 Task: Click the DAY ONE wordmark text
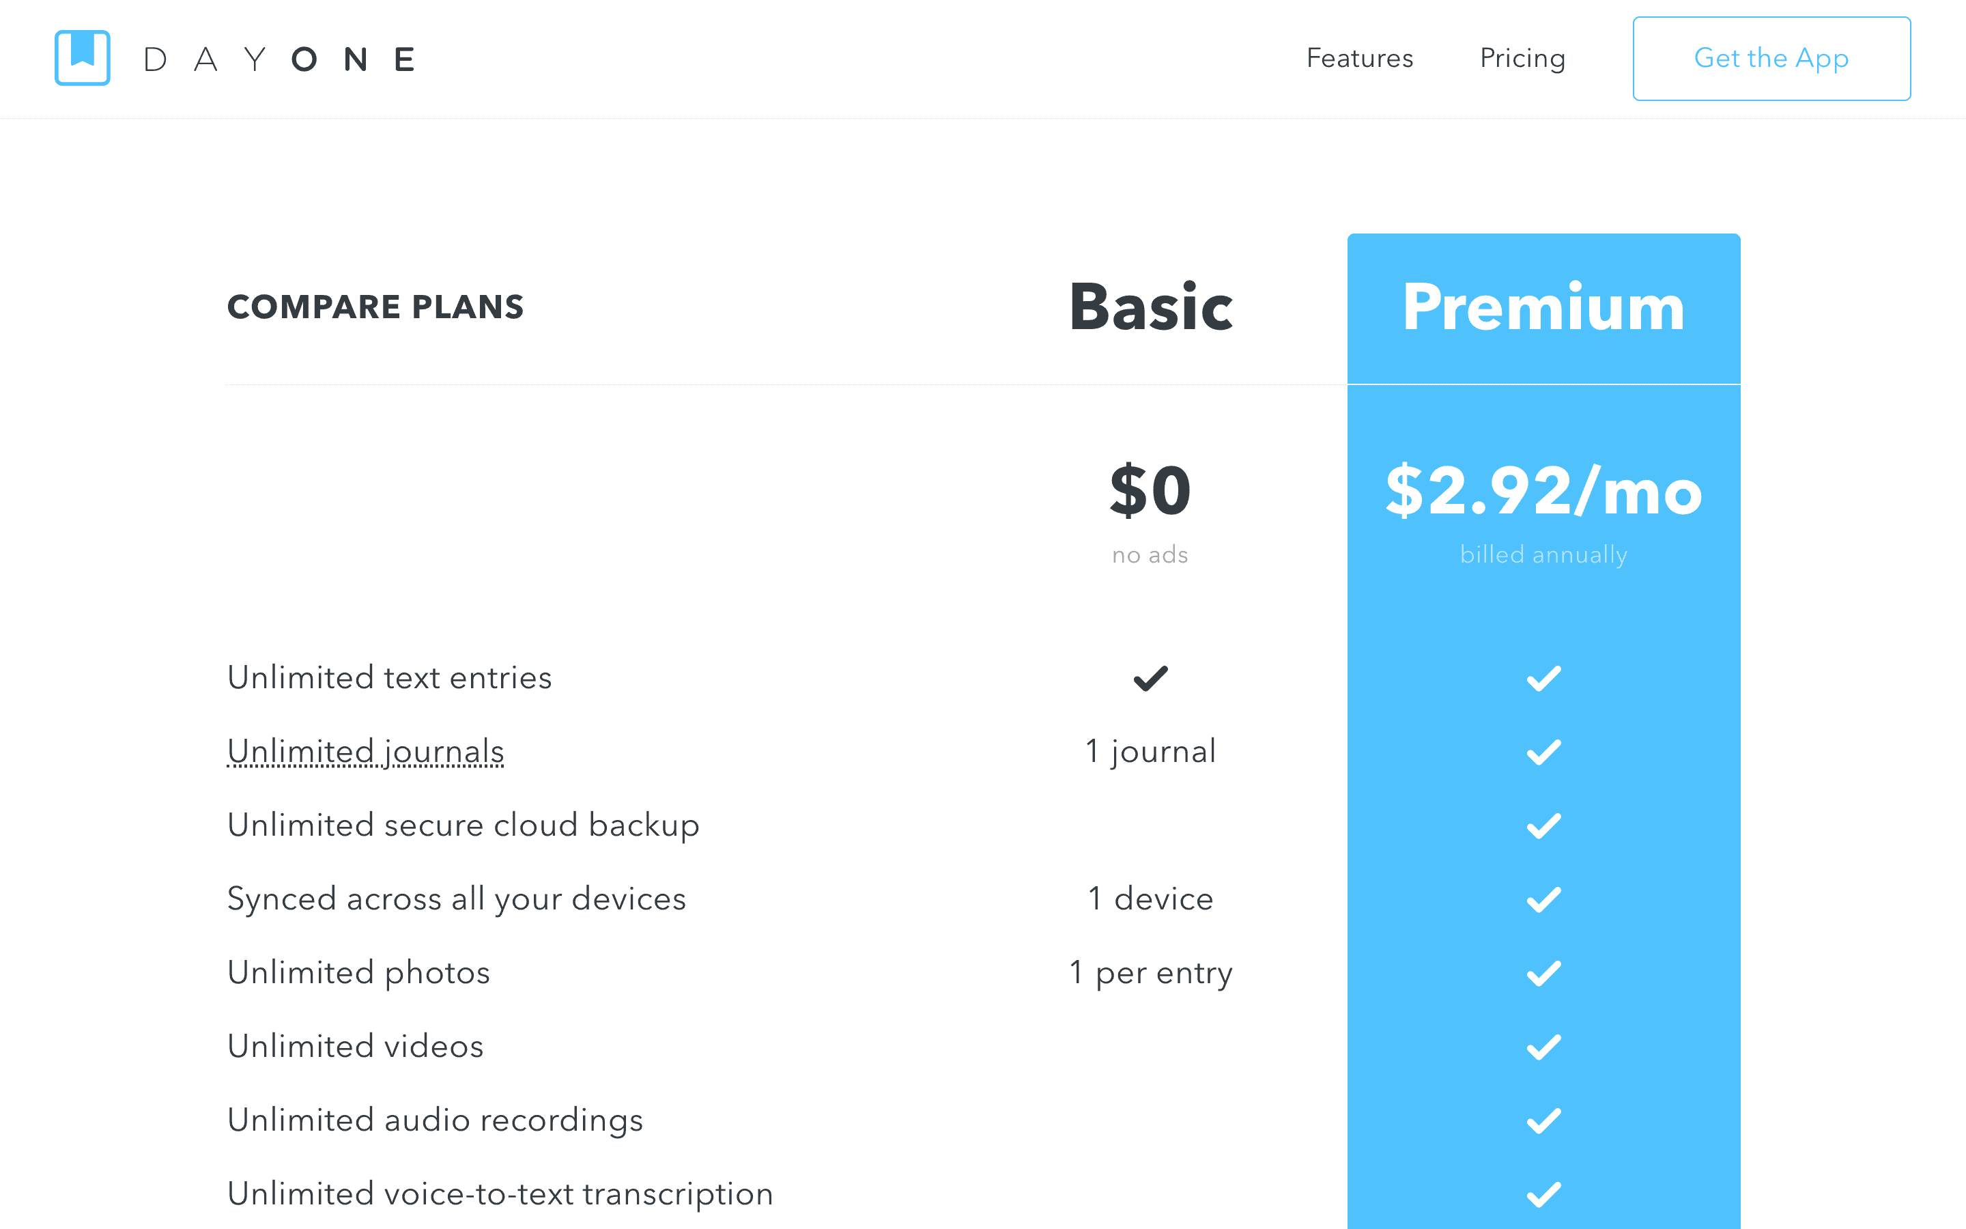tap(281, 59)
